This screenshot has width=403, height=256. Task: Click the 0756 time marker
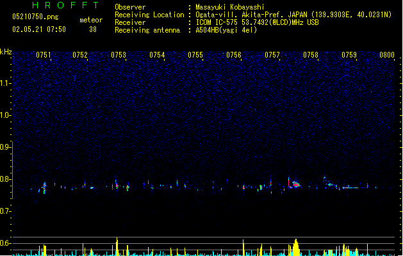coord(234,55)
